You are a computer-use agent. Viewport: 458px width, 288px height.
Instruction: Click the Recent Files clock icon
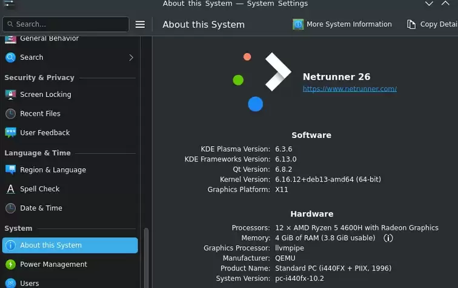(10, 114)
